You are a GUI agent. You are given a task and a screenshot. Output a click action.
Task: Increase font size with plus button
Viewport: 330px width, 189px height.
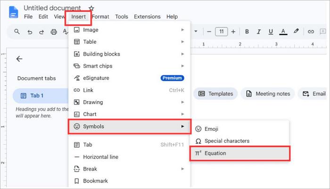[233, 31]
